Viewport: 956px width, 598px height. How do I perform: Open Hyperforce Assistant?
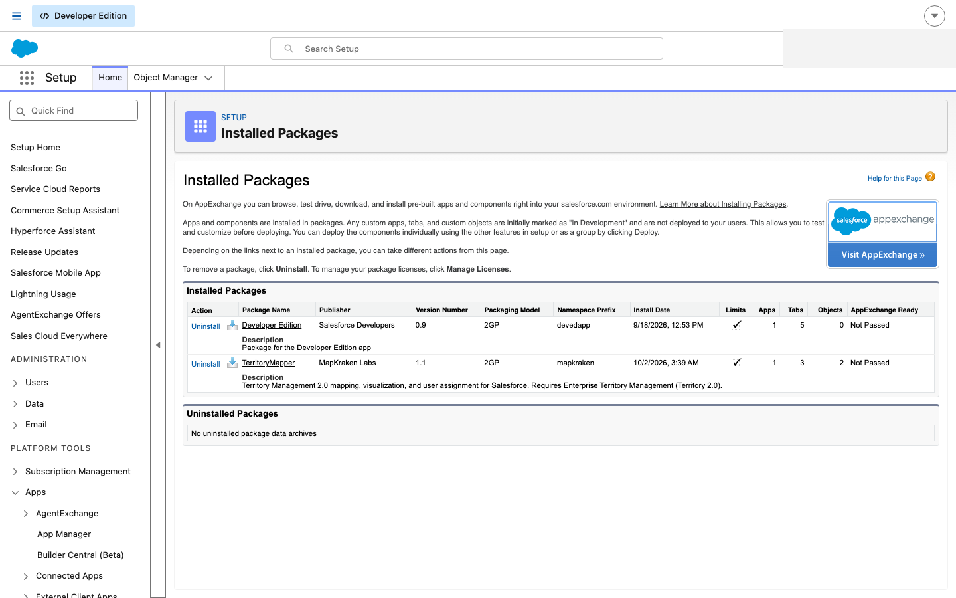tap(52, 231)
